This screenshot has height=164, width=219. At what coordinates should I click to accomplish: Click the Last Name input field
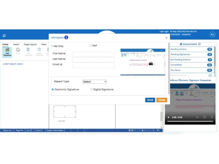[93, 60]
